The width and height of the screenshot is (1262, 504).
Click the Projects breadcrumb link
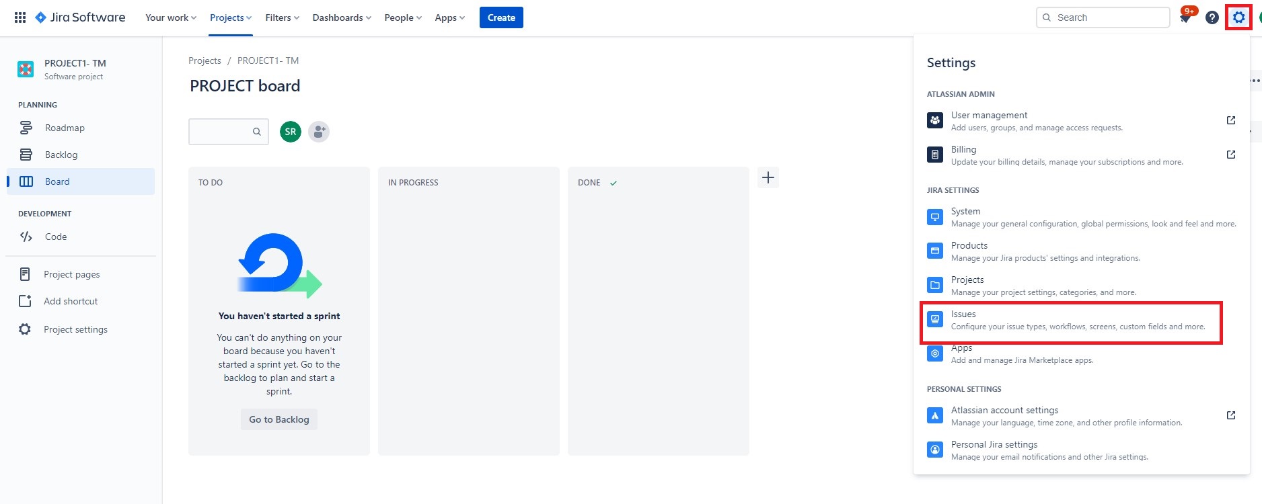pos(205,60)
